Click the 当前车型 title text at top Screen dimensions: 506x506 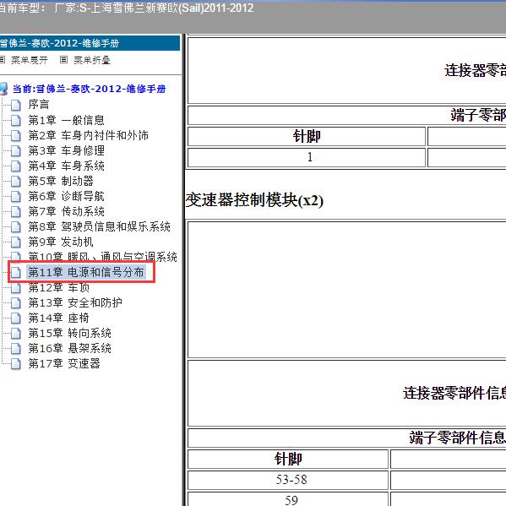(127, 8)
